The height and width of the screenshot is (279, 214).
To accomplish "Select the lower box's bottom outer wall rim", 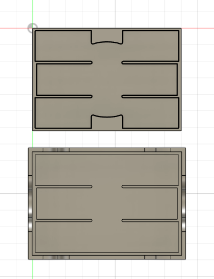I will [x=107, y=257].
